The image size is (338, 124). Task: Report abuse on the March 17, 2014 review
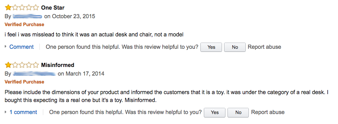[268, 112]
